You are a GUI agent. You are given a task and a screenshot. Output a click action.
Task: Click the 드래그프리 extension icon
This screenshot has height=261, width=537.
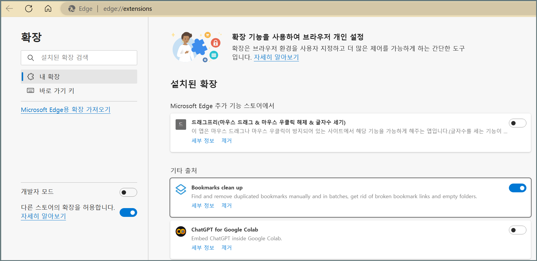click(181, 124)
